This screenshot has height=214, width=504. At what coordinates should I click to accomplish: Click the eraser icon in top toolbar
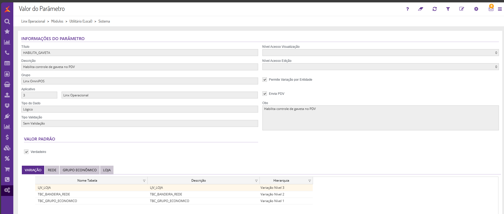click(x=421, y=9)
